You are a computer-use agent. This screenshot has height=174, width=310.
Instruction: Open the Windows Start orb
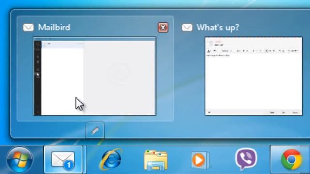20,159
